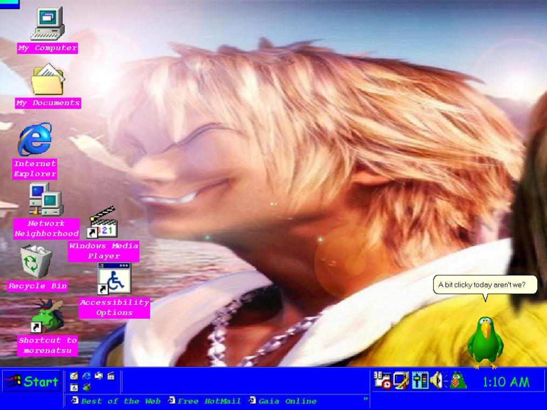Screen dimensions: 547x410
Task: Open the Best of the Web link
Action: [x=116, y=401]
